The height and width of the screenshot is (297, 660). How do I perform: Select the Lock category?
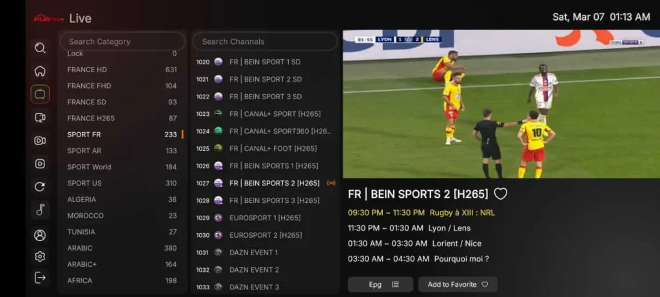[122, 53]
